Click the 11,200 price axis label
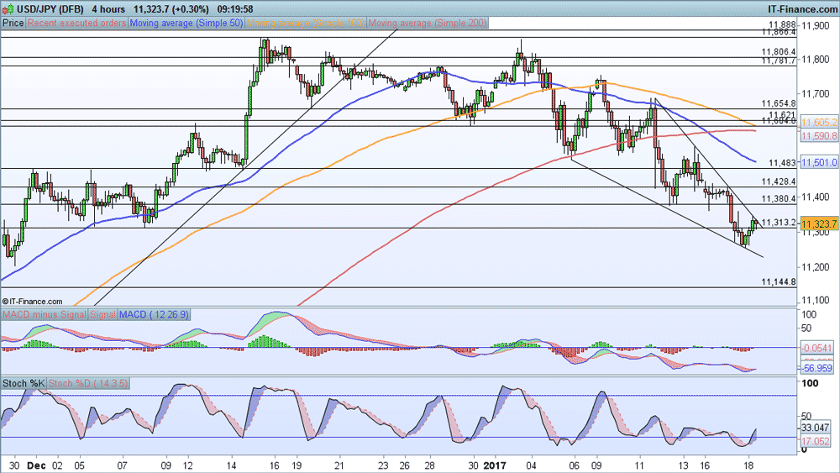 point(815,267)
